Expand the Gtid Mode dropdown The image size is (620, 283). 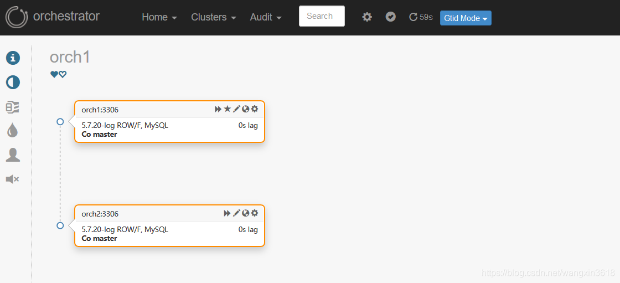point(466,18)
